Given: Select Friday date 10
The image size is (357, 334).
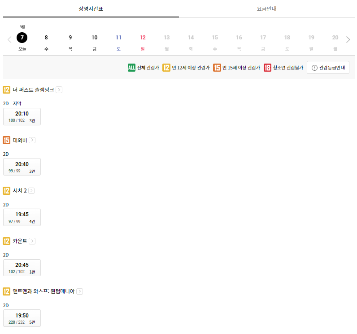Looking at the screenshot, I should (x=95, y=38).
